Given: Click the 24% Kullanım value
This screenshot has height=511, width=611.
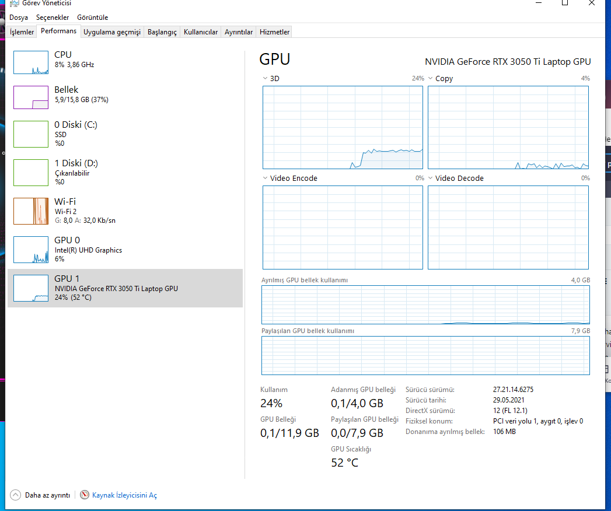Looking at the screenshot, I should [271, 403].
